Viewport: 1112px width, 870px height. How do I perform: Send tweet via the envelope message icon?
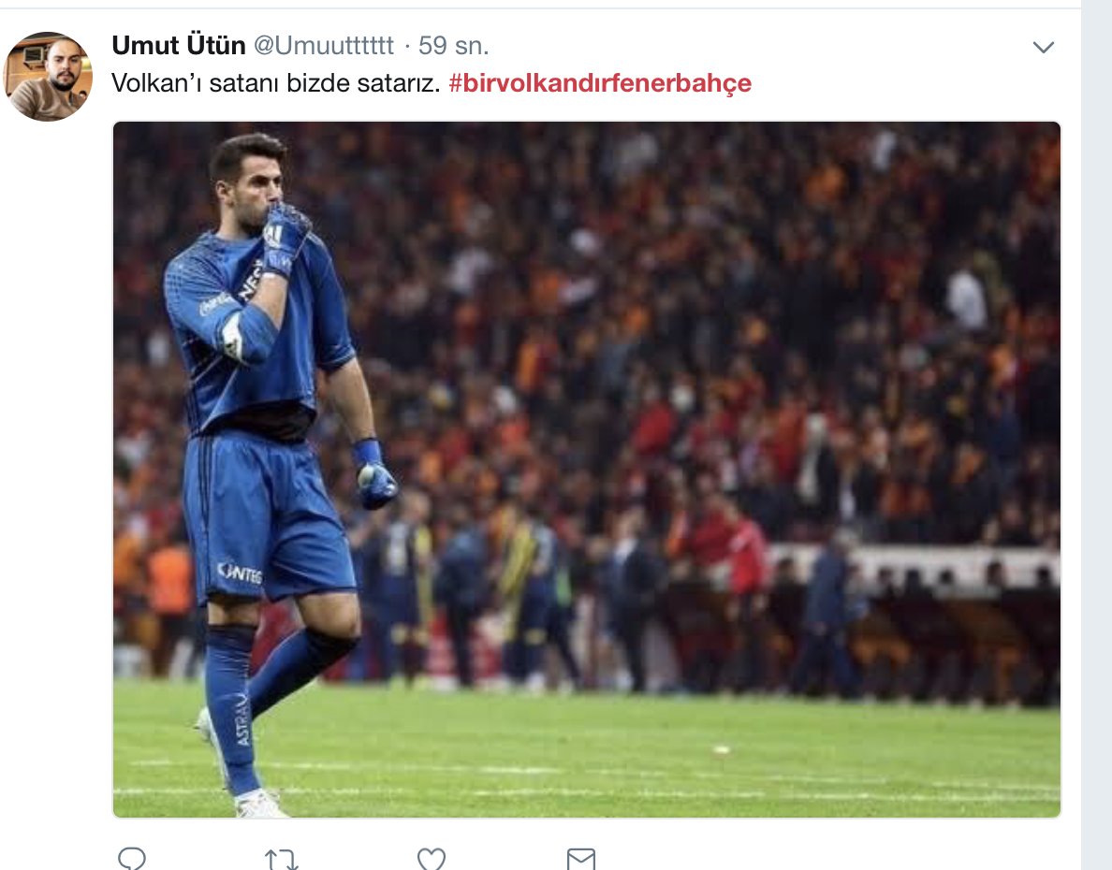tap(581, 858)
